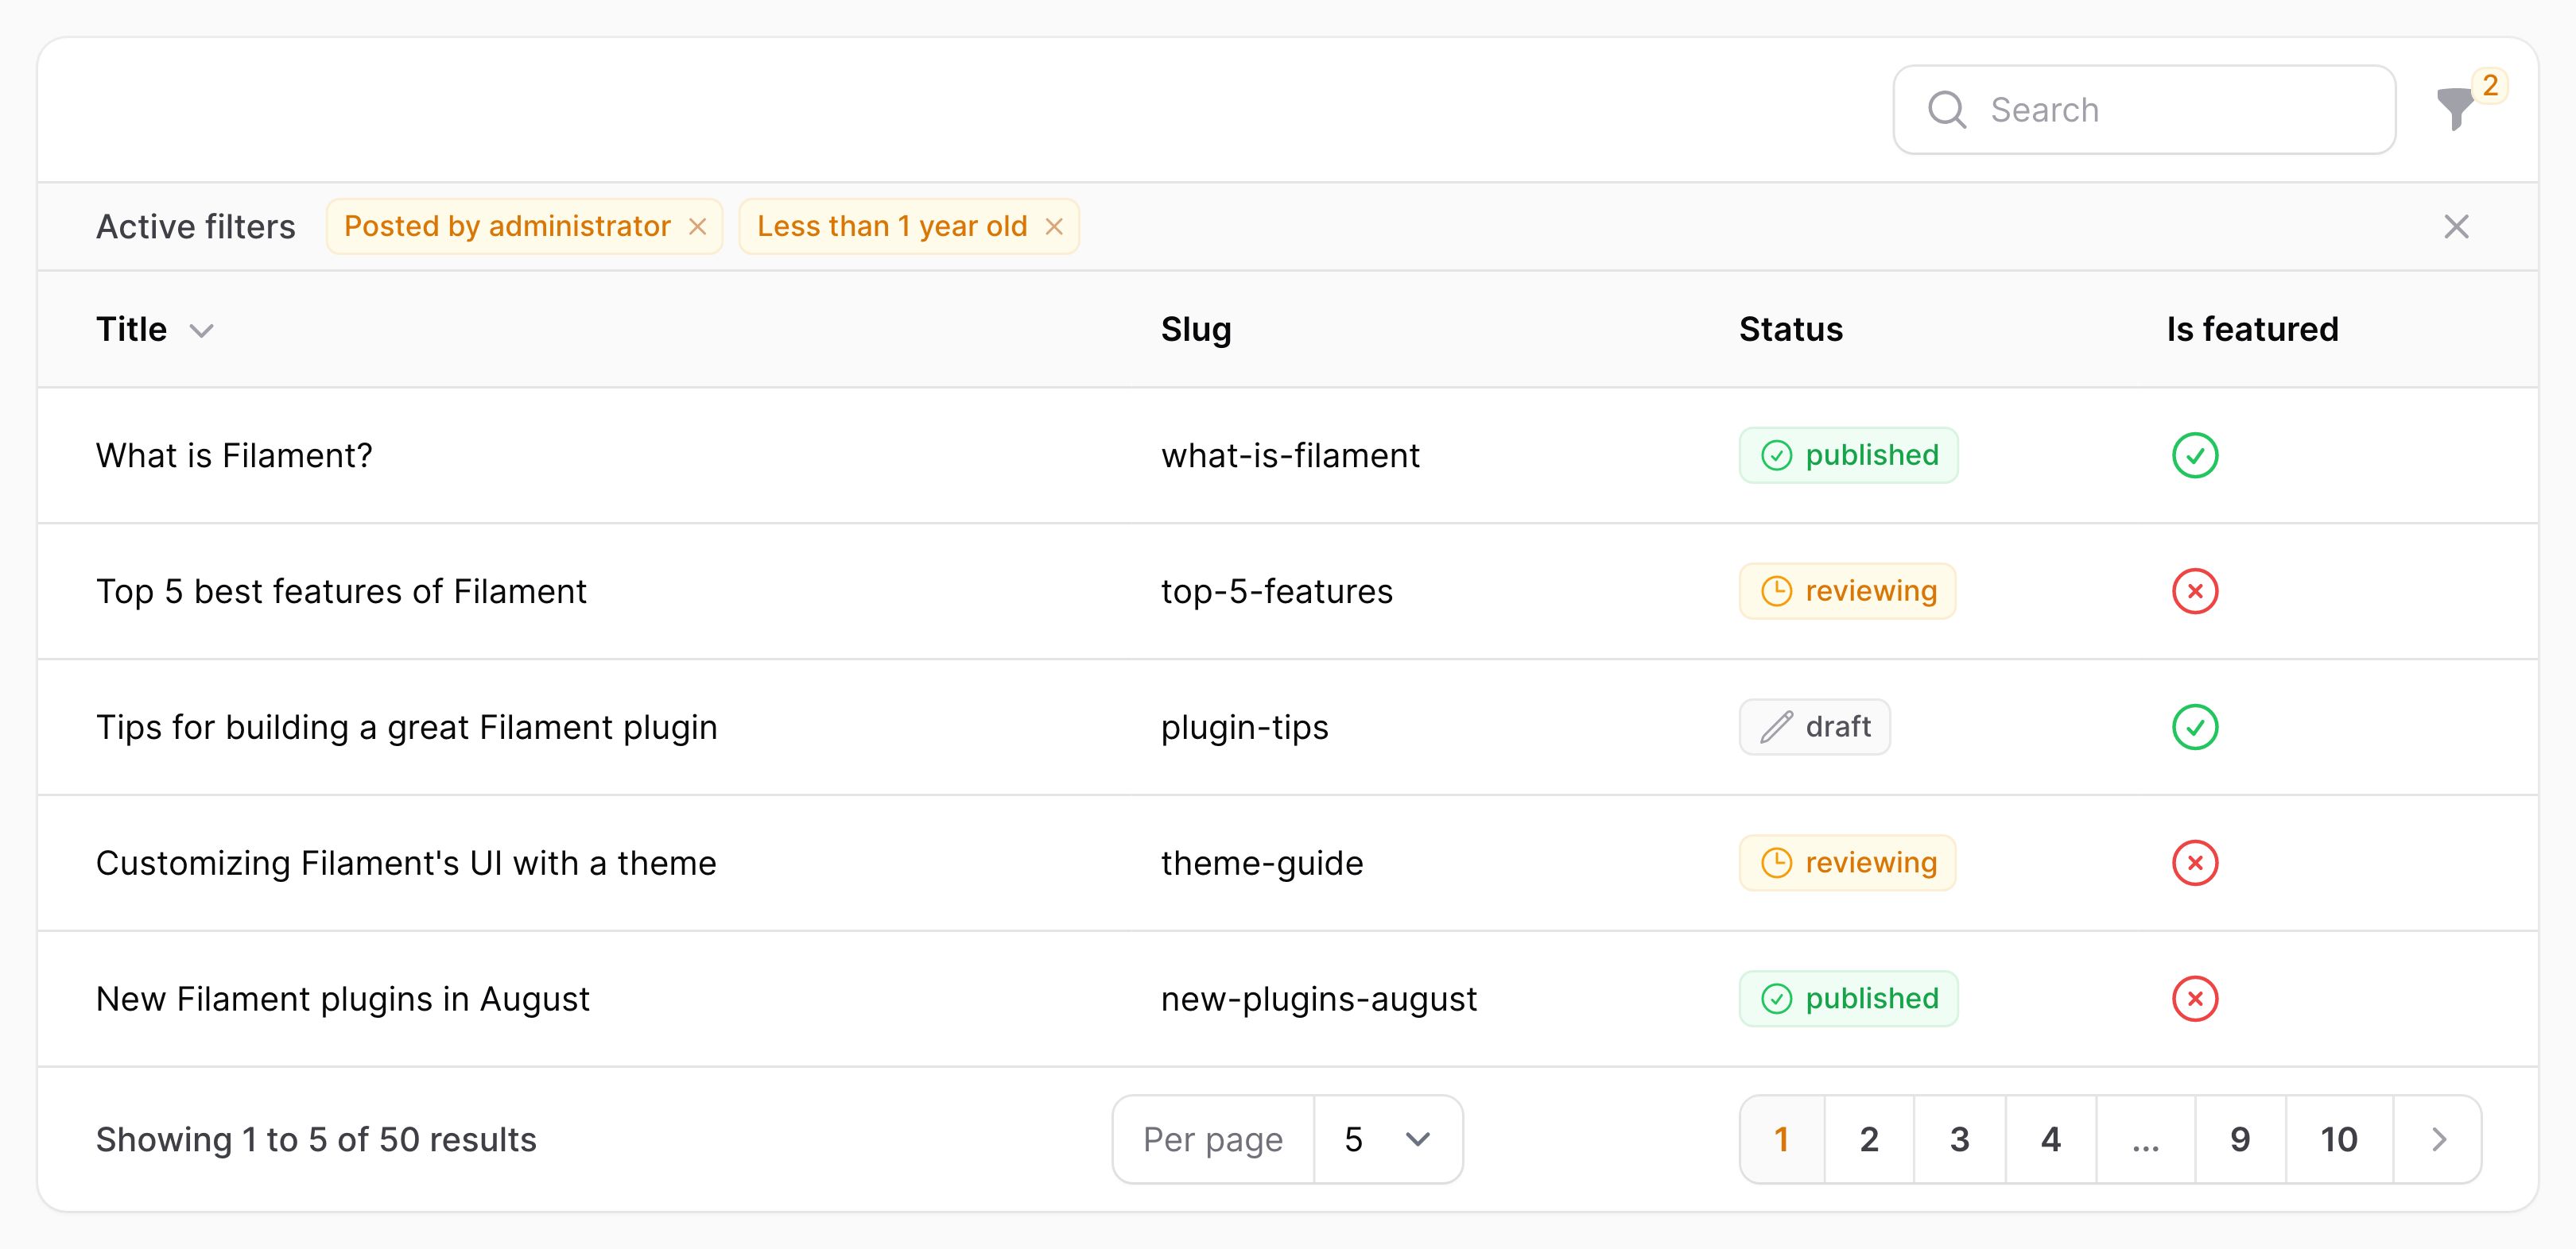Click the 'what-is-filament' slug cell
This screenshot has width=2576, height=1249.
[1290, 455]
